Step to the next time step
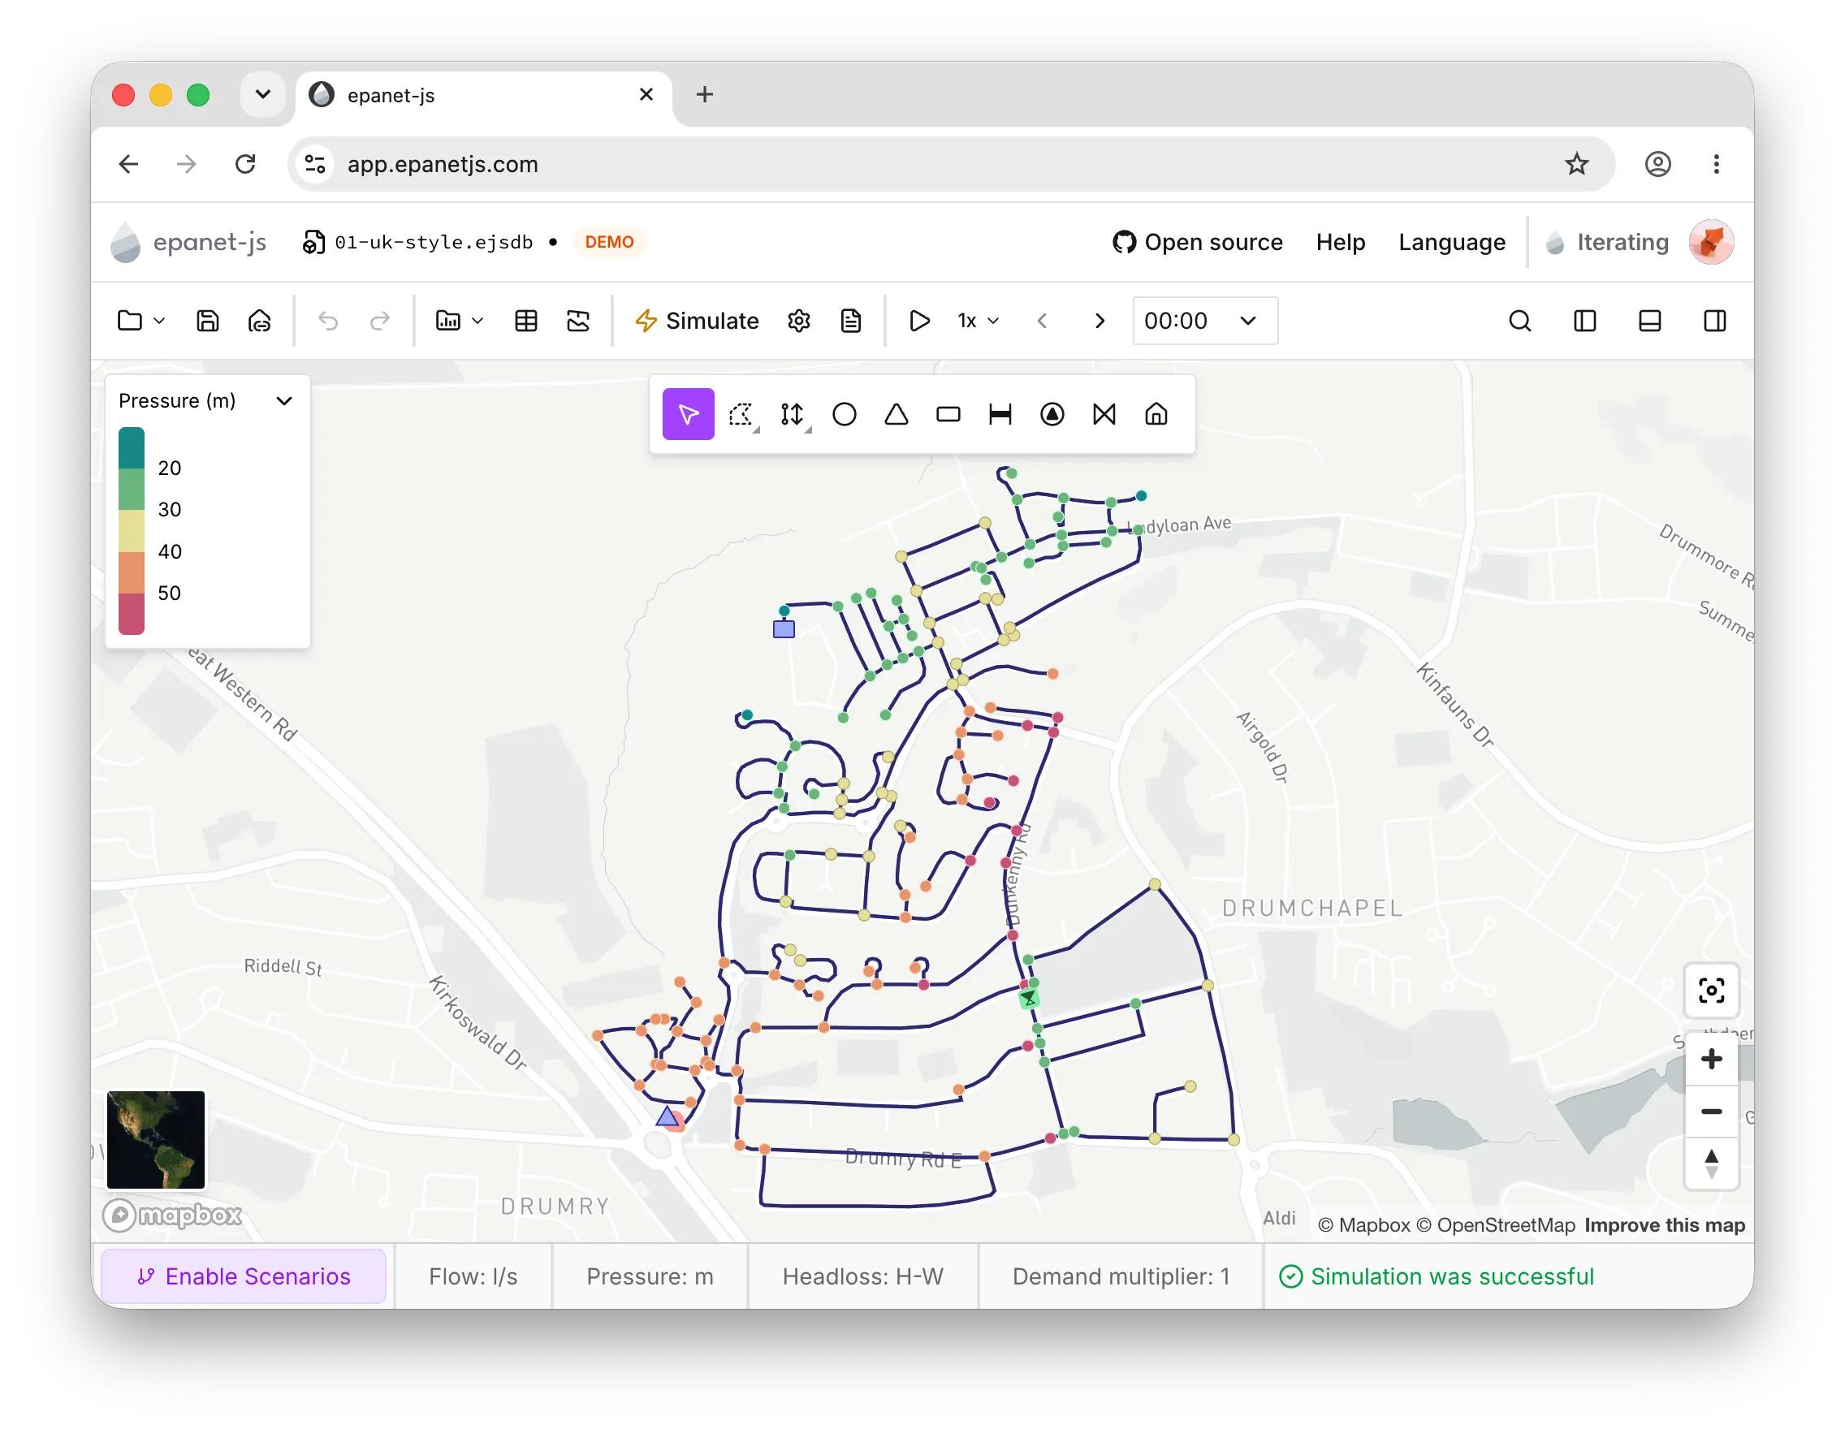The width and height of the screenshot is (1845, 1429). (x=1099, y=321)
